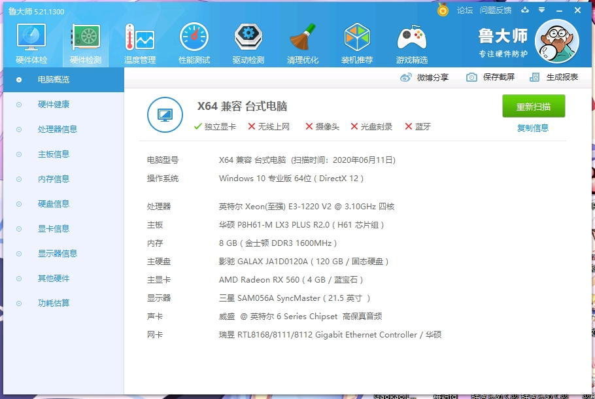
Task: Click the Weibo share icon
Action: pos(405,77)
